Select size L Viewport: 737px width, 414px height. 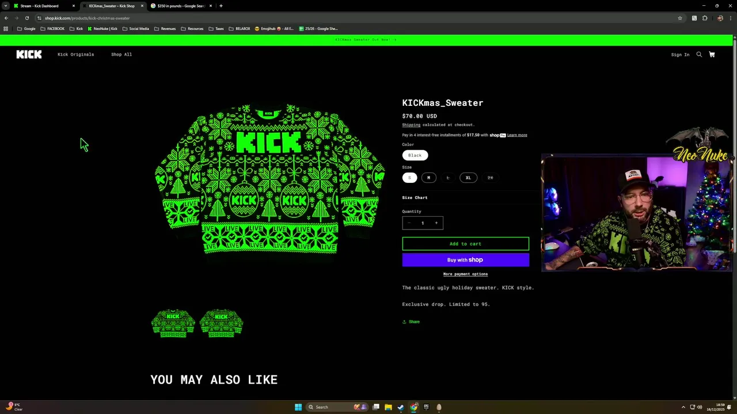[448, 178]
